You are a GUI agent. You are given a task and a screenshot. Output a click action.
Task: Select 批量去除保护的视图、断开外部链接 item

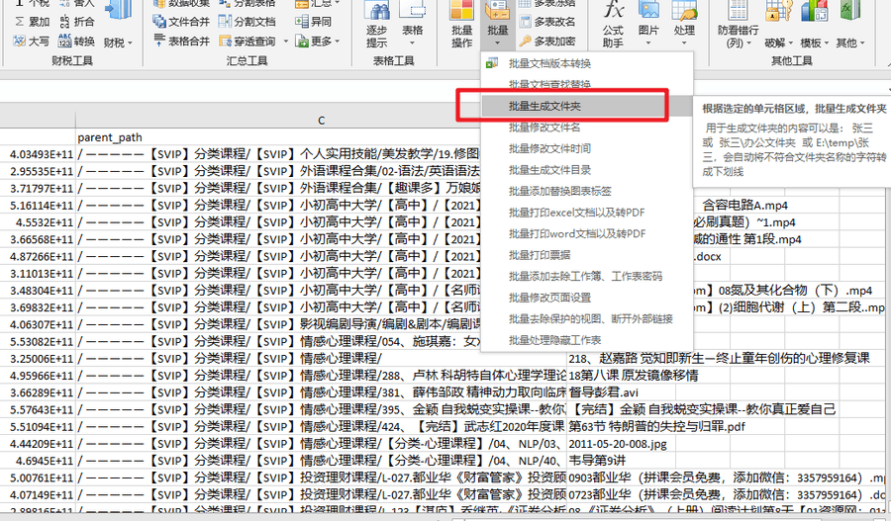(x=586, y=319)
